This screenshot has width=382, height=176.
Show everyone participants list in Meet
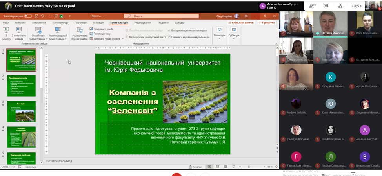click(313, 6)
